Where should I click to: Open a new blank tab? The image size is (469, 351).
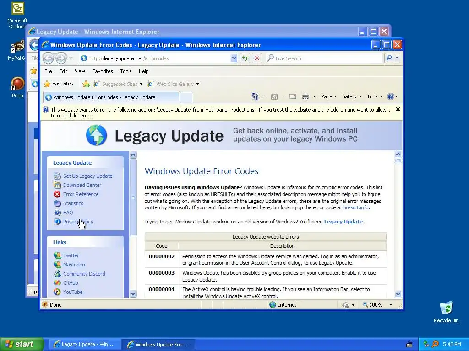pos(186,98)
